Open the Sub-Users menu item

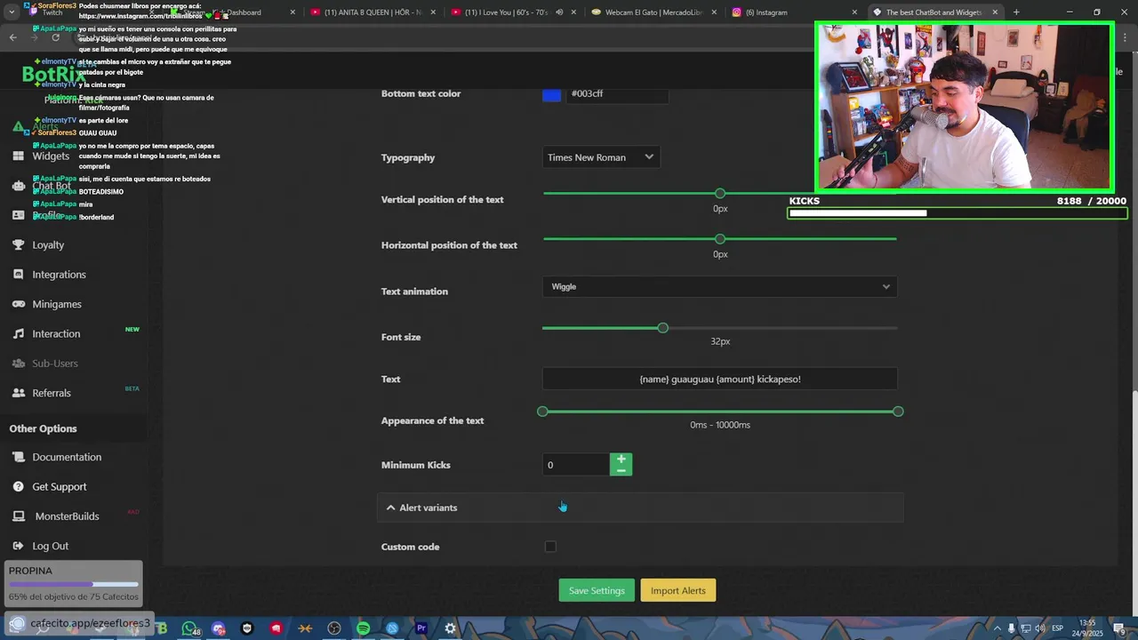coord(55,364)
